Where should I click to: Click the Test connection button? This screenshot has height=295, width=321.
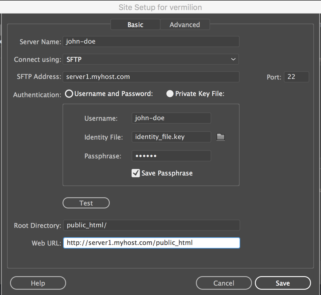(x=86, y=203)
